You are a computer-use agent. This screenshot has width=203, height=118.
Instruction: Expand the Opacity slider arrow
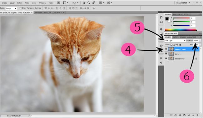pos(200,40)
